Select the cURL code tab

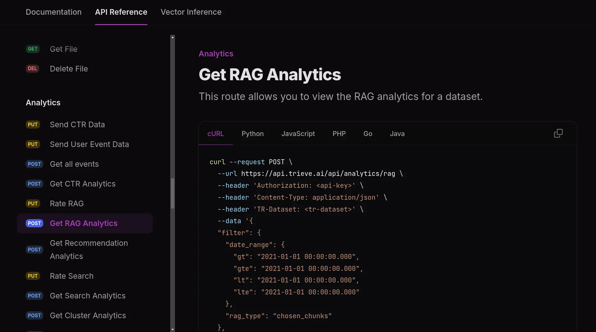click(x=216, y=134)
